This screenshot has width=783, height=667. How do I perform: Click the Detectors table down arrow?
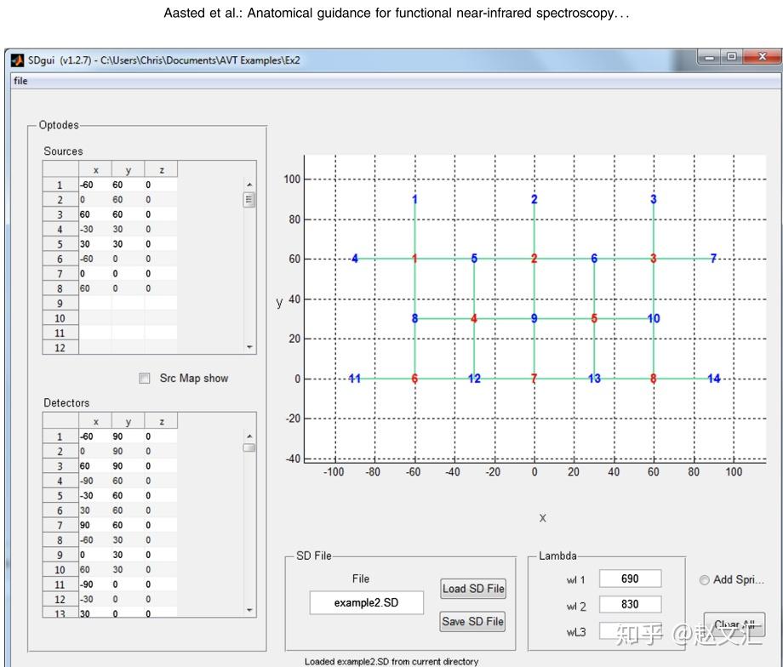249,610
